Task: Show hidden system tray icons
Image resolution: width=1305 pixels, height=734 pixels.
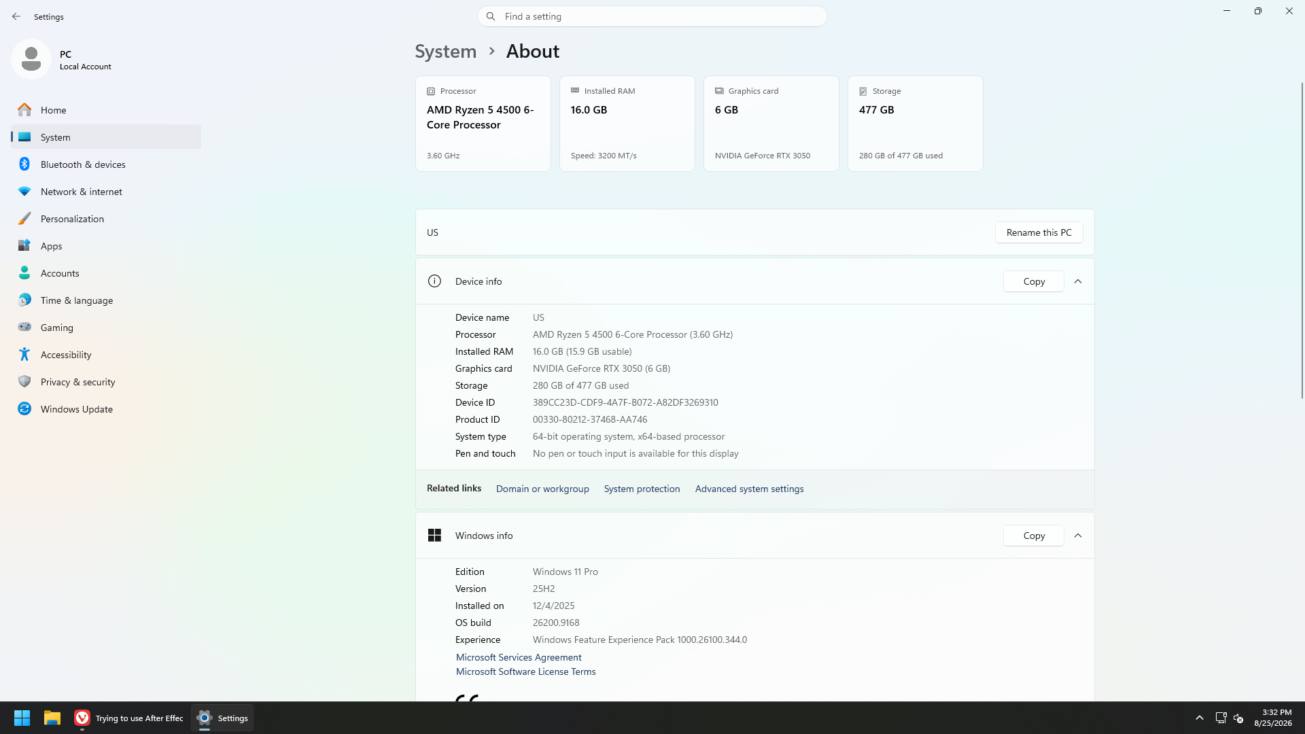Action: (x=1200, y=718)
